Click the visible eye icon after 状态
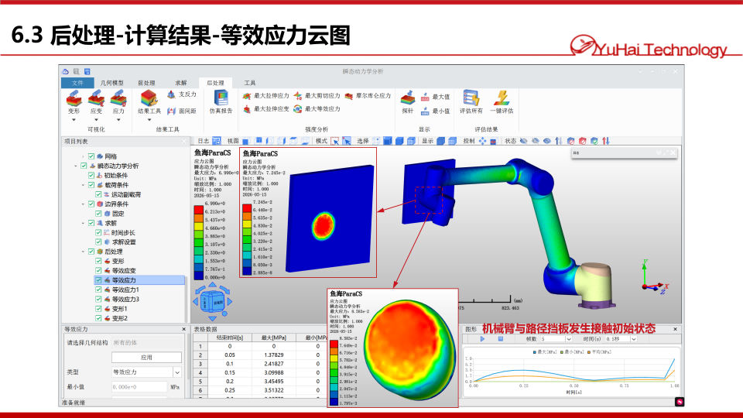743x418 pixels. pos(547,141)
